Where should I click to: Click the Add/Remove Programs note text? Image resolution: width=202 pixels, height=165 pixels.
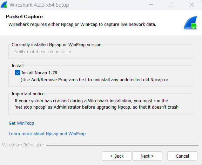[94, 80]
